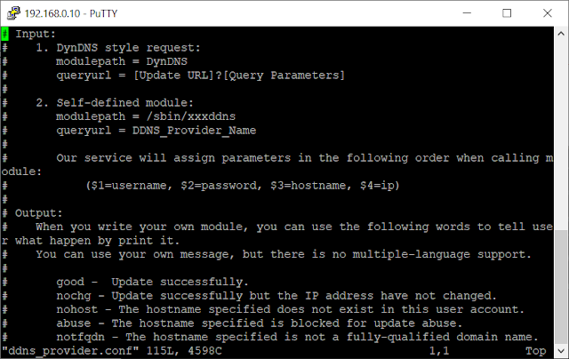Image resolution: width=569 pixels, height=359 pixels.
Task: Click 'When you write your own module' line
Action: click(294, 227)
